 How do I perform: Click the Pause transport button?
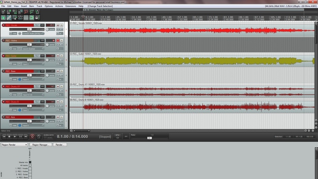[20, 137]
